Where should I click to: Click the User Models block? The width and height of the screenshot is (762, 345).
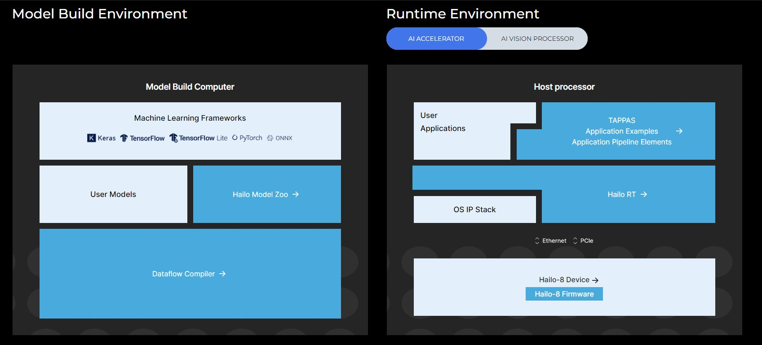point(113,194)
